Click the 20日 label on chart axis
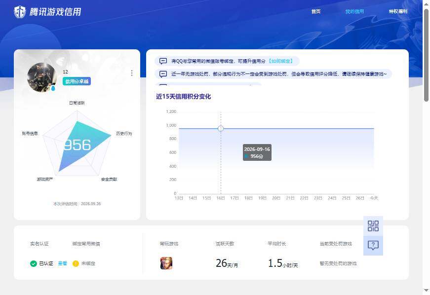The height and width of the screenshot is (295, 430). tap(276, 198)
